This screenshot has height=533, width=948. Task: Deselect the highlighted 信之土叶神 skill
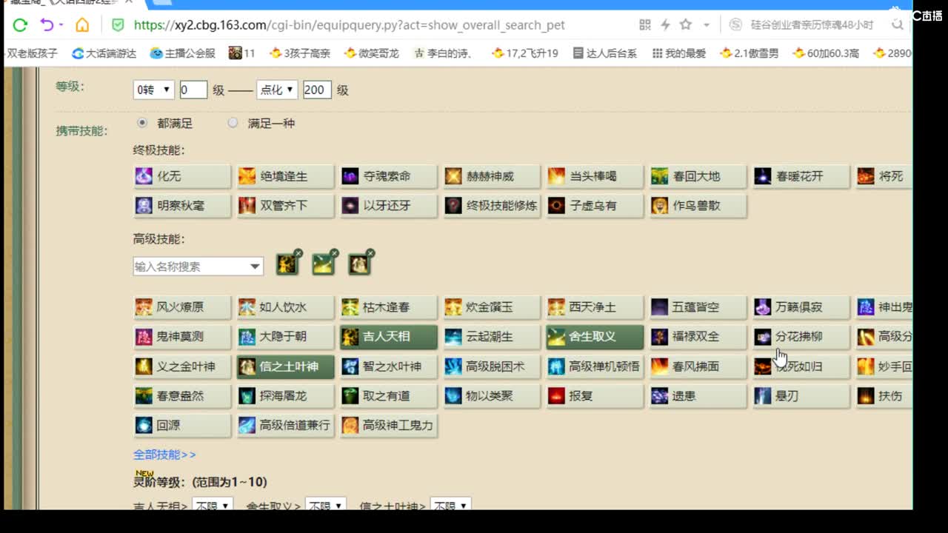[x=285, y=366]
